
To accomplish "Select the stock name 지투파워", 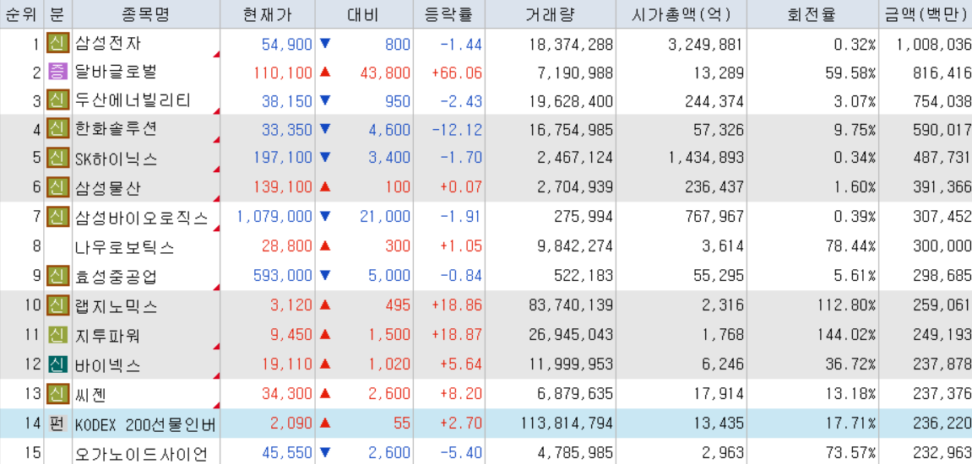I will (x=108, y=335).
